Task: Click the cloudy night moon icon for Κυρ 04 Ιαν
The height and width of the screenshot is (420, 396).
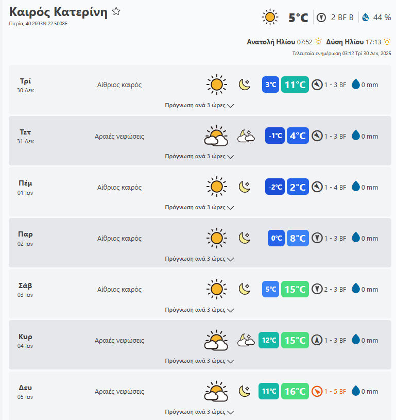Action: (x=246, y=340)
